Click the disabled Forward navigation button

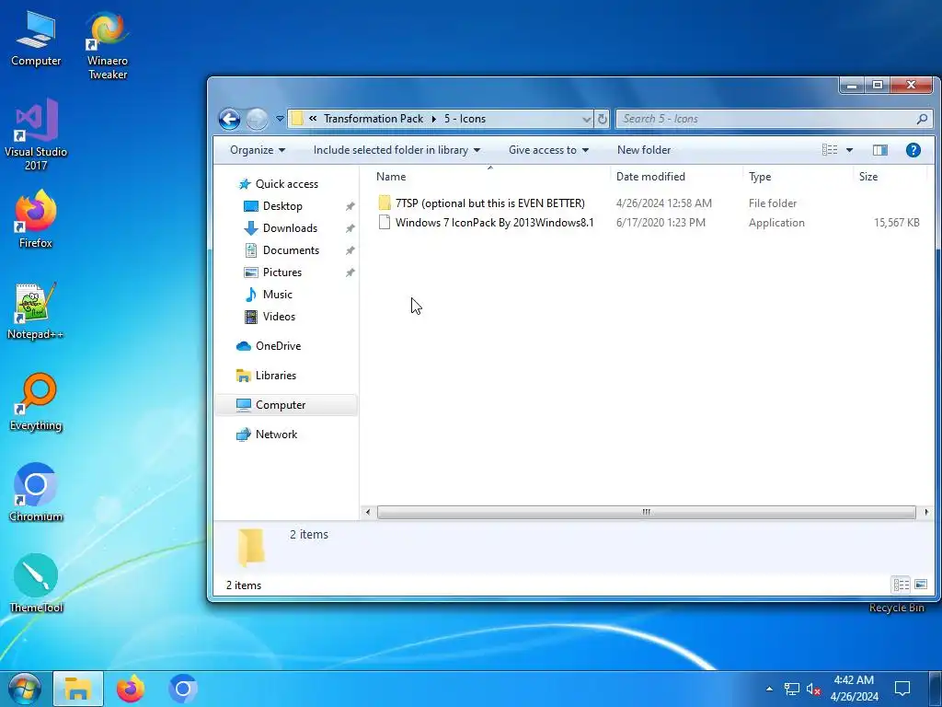click(258, 119)
